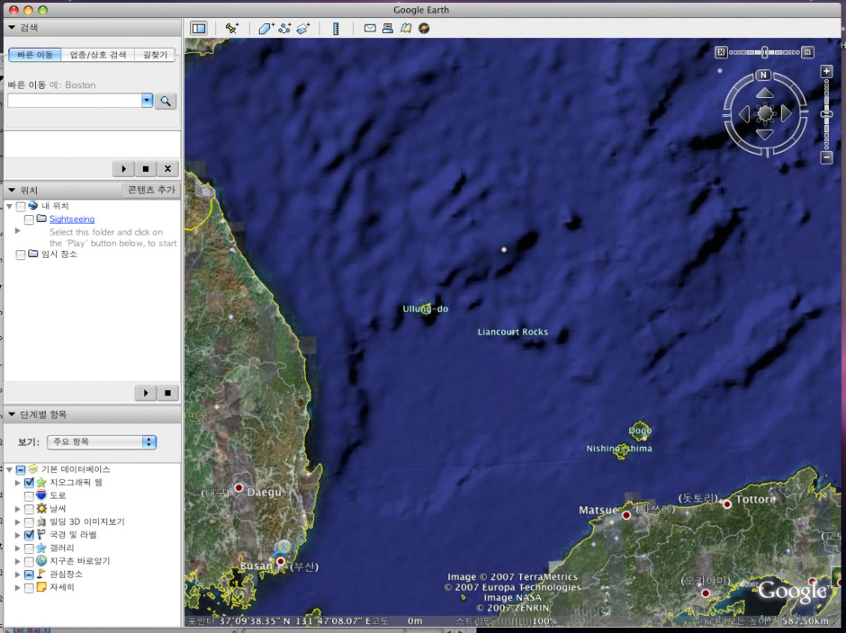Clear search results with X button
846x633 pixels.
[167, 169]
